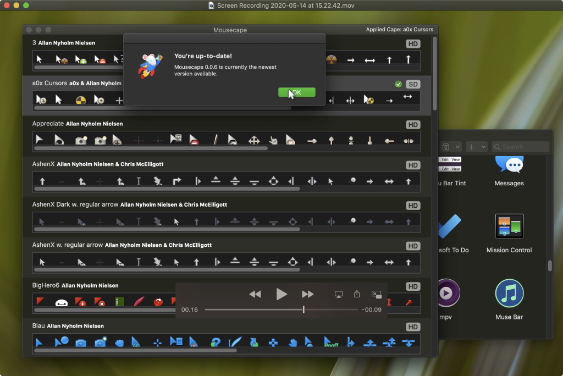Click the play button in the video controls

point(281,294)
